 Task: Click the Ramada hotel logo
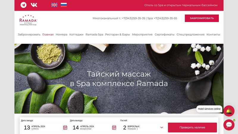[28, 20]
